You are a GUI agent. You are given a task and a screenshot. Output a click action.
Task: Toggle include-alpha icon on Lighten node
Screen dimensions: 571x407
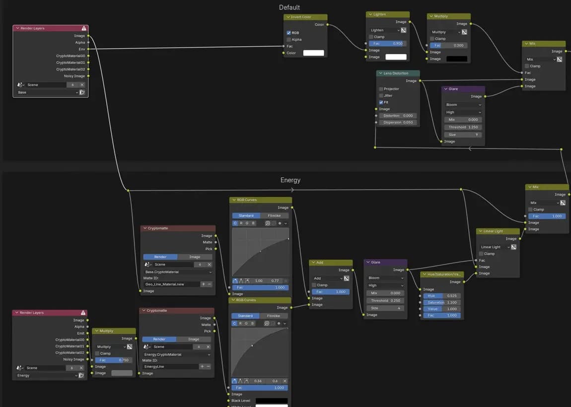(x=404, y=30)
